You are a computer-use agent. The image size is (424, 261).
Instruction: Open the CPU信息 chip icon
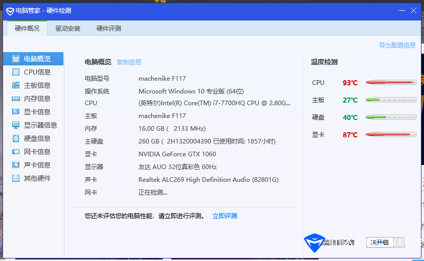(x=16, y=72)
